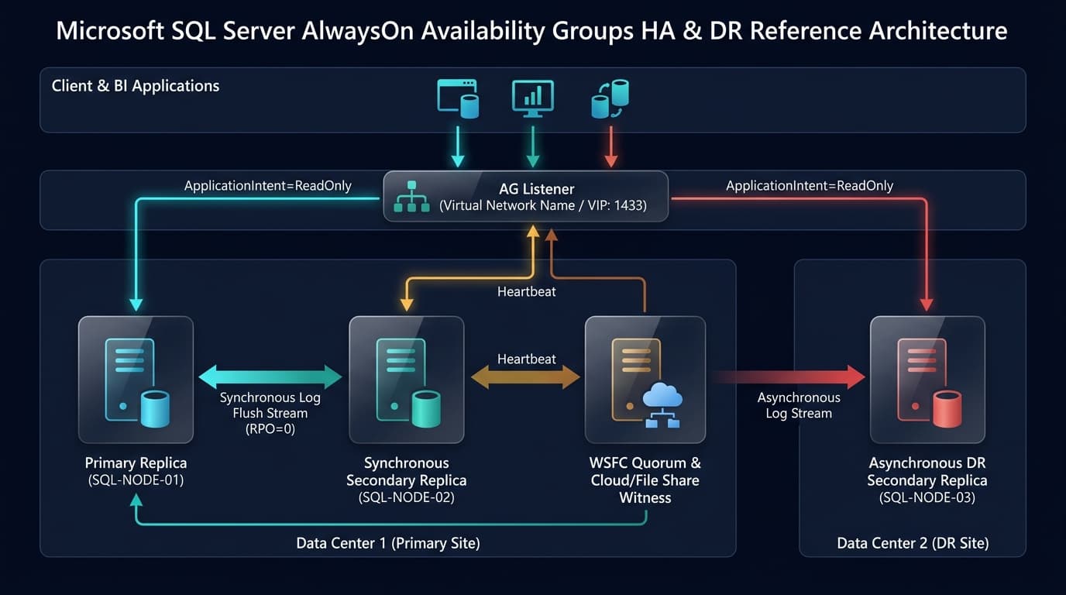Image resolution: width=1066 pixels, height=595 pixels.
Task: Click the browser window with database client icon
Action: [x=458, y=98]
